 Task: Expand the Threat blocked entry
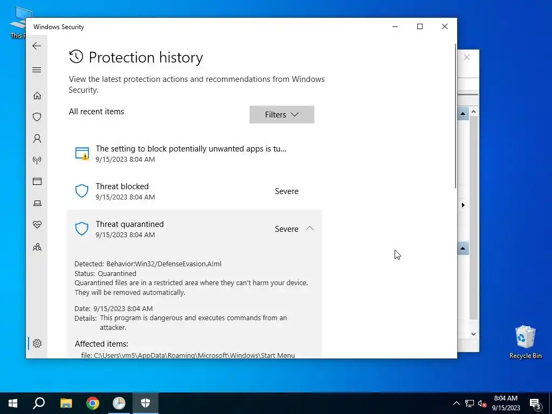point(194,191)
